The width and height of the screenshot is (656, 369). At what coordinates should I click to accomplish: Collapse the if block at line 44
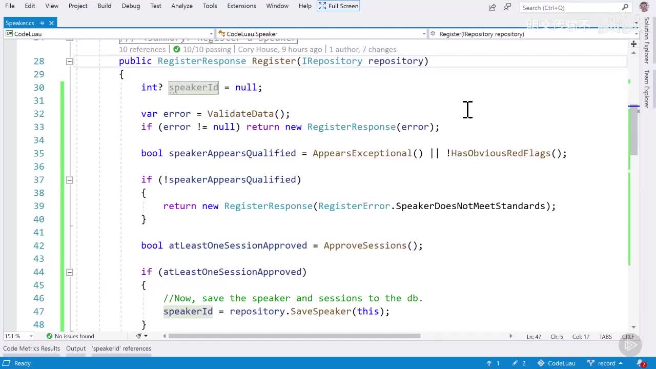69,272
